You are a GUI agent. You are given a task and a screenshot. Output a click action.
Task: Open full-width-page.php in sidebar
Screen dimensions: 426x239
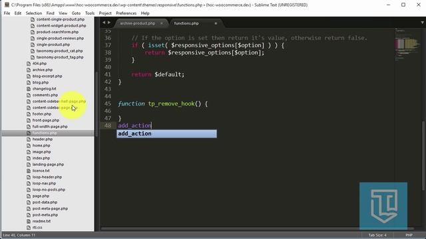pyautogui.click(x=50, y=127)
